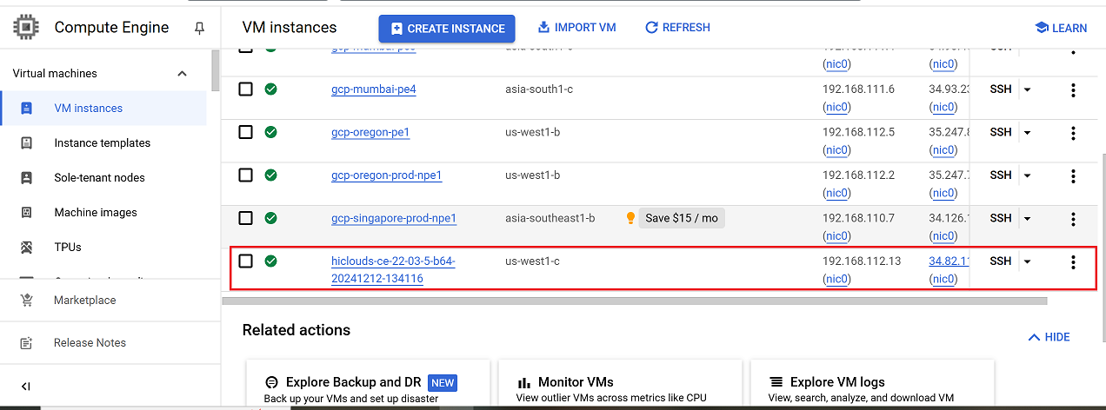
Task: Select checkbox for gcp-mumbai-pe4
Action: pyautogui.click(x=246, y=89)
